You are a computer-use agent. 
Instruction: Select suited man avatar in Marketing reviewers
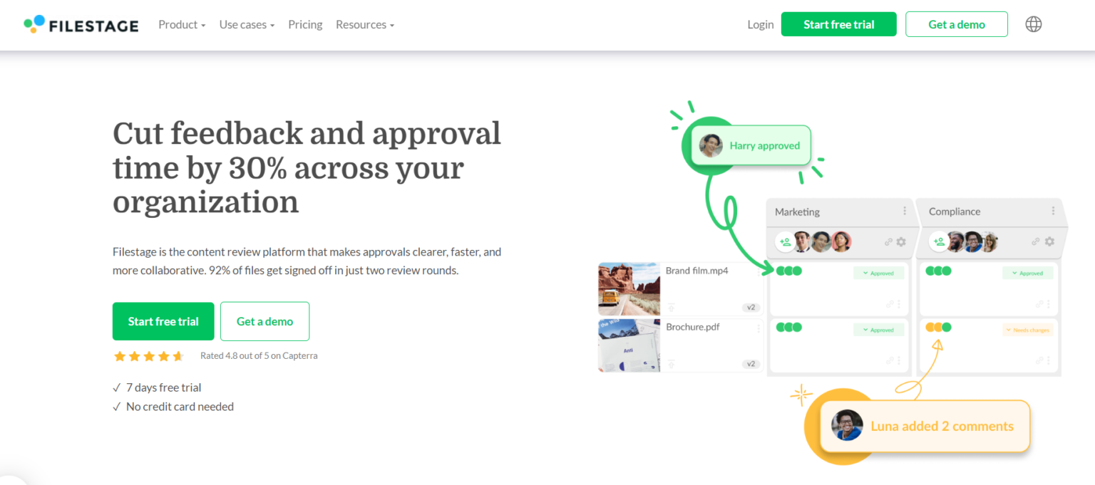coord(802,241)
